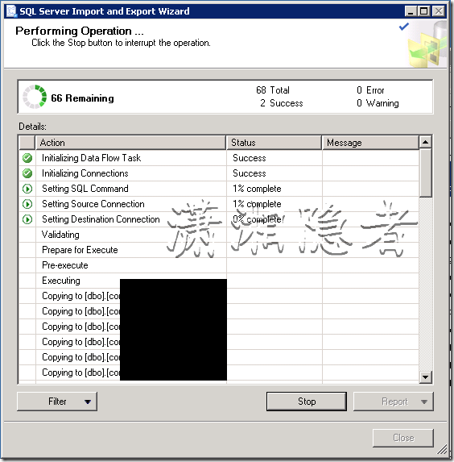
Task: Expand the Report button dropdown arrow
Action: tap(424, 402)
